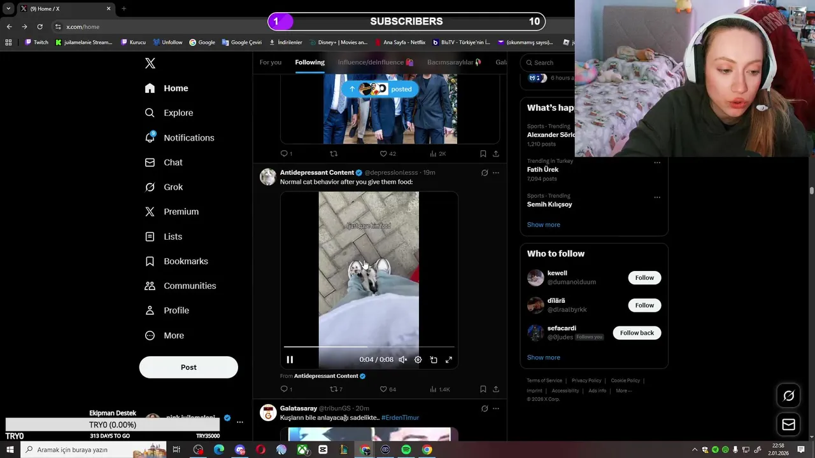Enter fullscreen on the cat video
The height and width of the screenshot is (458, 815).
pyautogui.click(x=449, y=359)
